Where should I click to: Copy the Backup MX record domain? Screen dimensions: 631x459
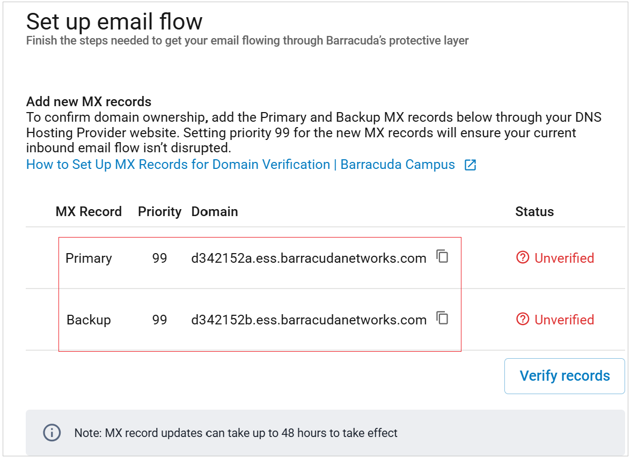pyautogui.click(x=442, y=318)
